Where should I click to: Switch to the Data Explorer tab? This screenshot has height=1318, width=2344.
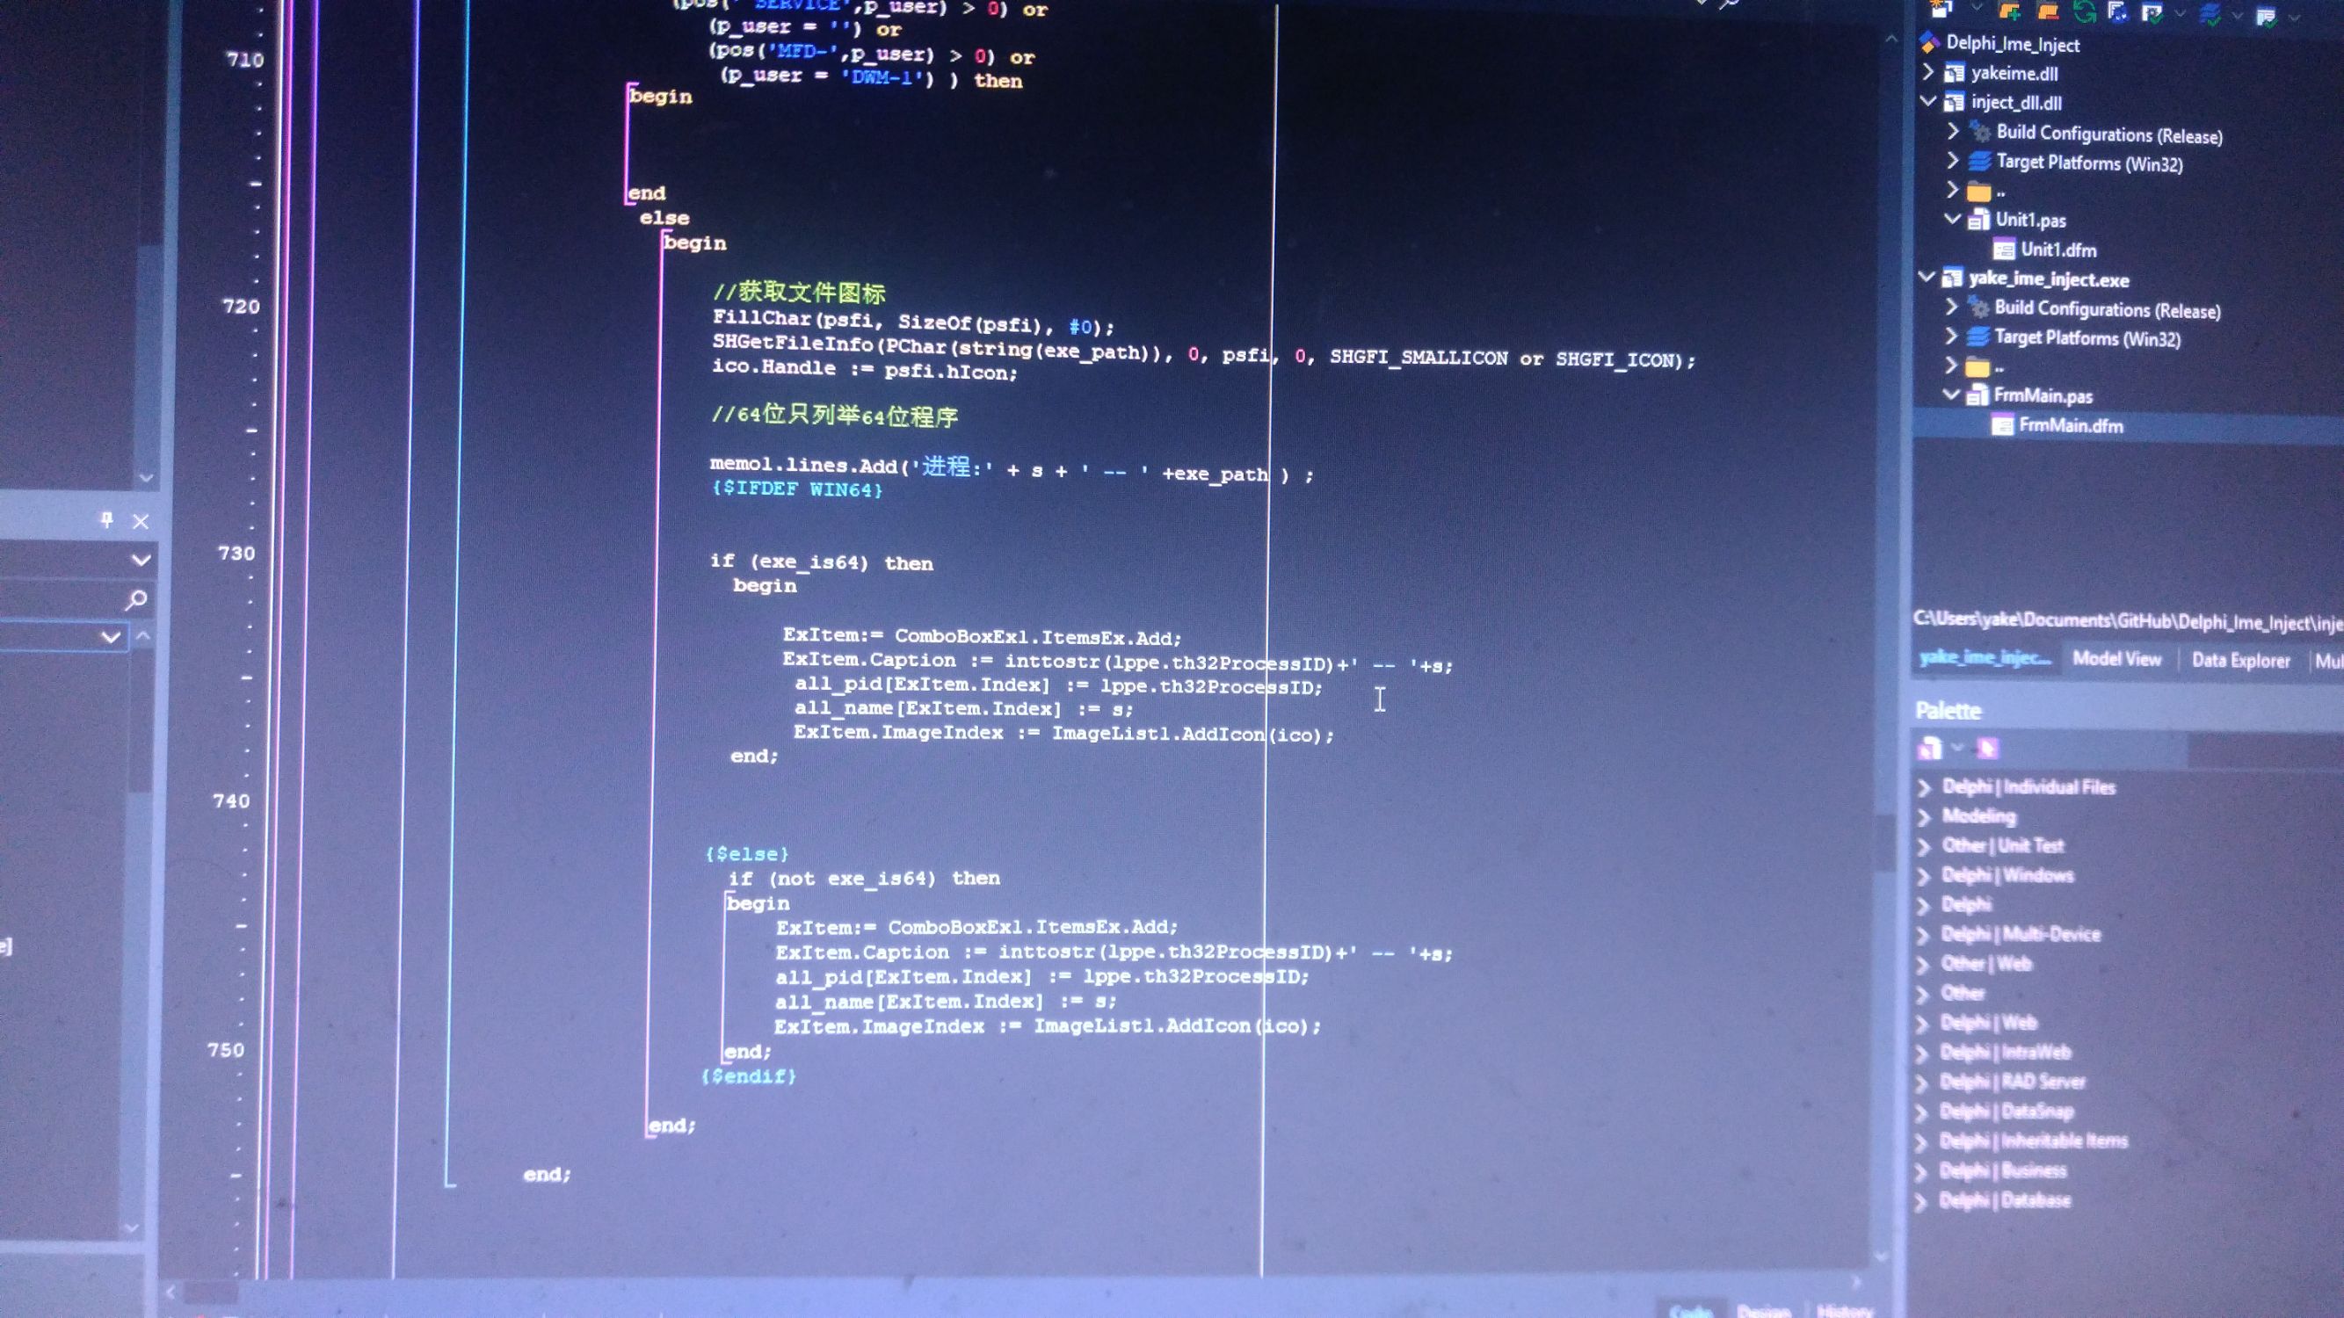(x=2239, y=661)
